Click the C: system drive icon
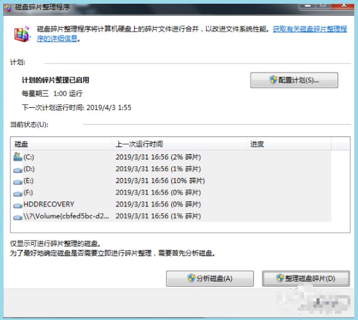Viewport: 358px width, 320px height. click(x=17, y=157)
